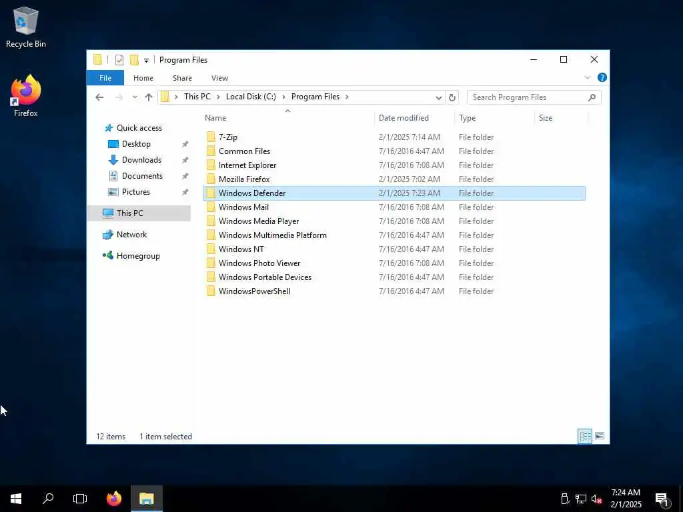Click the File Explorer taskbar icon

pyautogui.click(x=146, y=499)
